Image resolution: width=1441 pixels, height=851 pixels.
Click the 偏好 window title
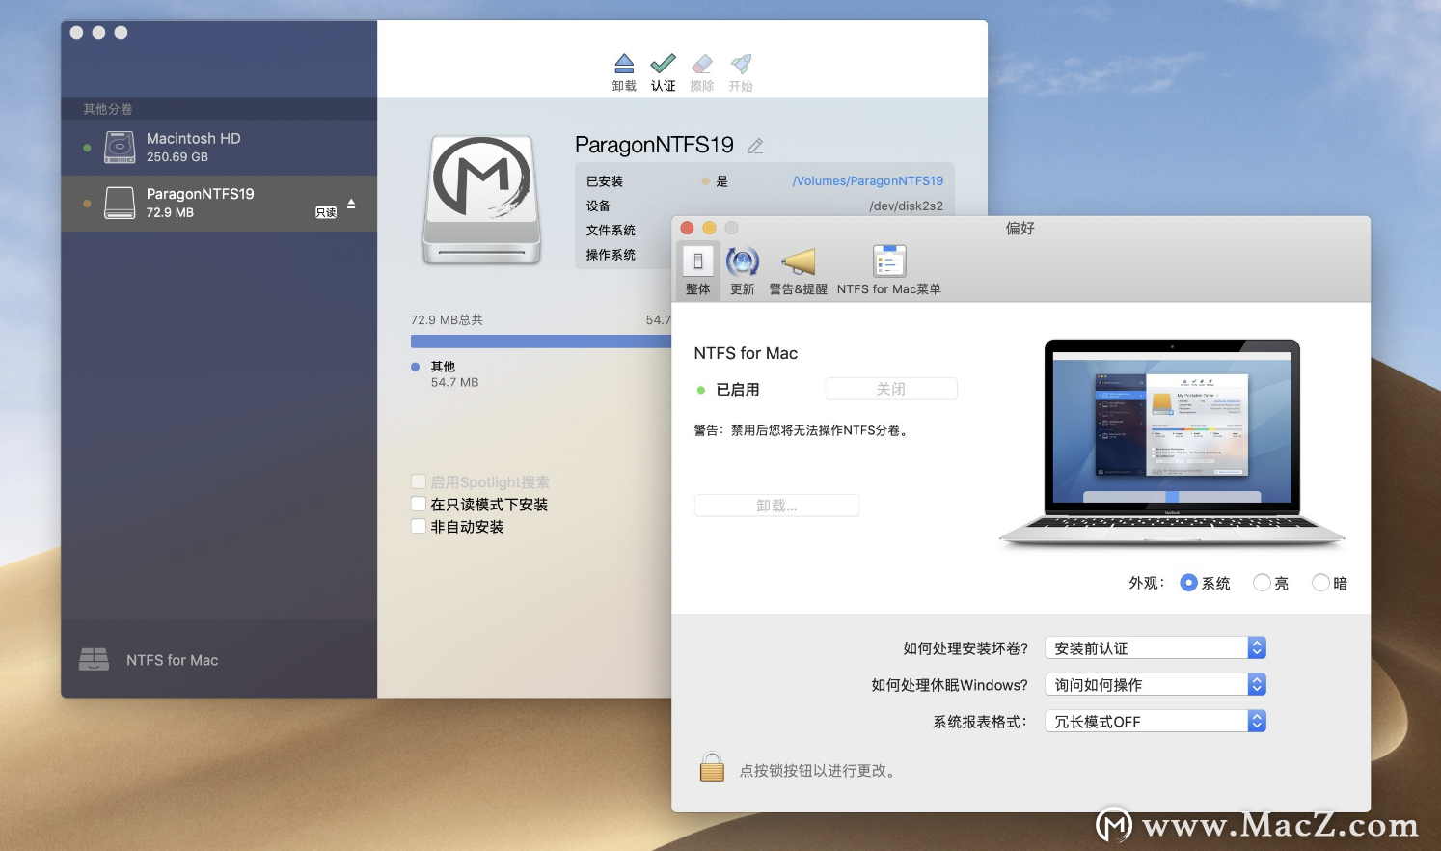pos(1020,229)
